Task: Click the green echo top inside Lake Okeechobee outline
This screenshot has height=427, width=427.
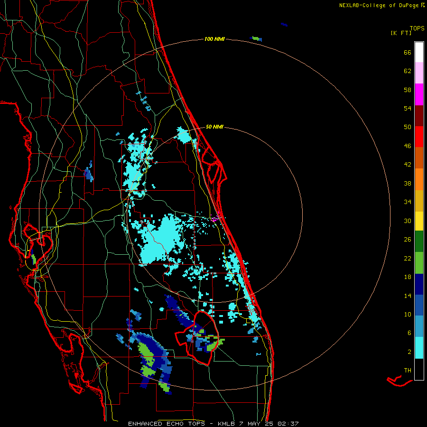Action: pyautogui.click(x=213, y=346)
